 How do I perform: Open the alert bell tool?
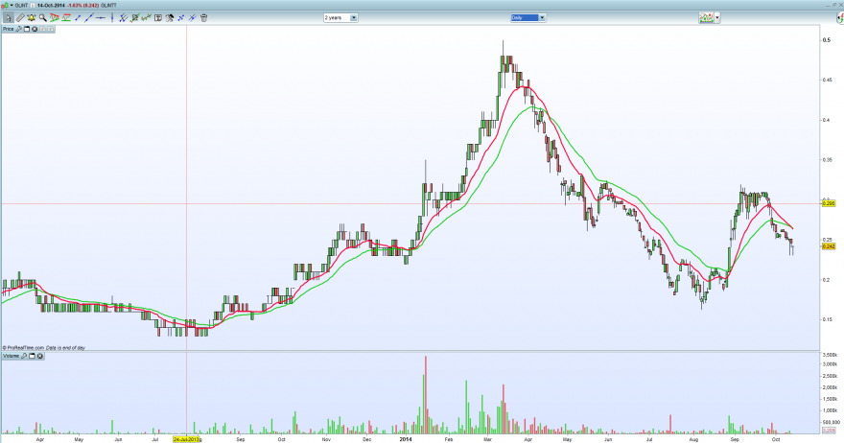tap(32, 18)
